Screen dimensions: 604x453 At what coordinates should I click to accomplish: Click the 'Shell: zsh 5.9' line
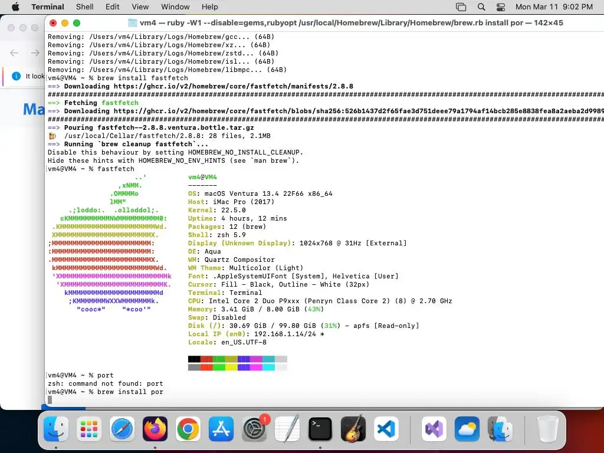point(217,235)
